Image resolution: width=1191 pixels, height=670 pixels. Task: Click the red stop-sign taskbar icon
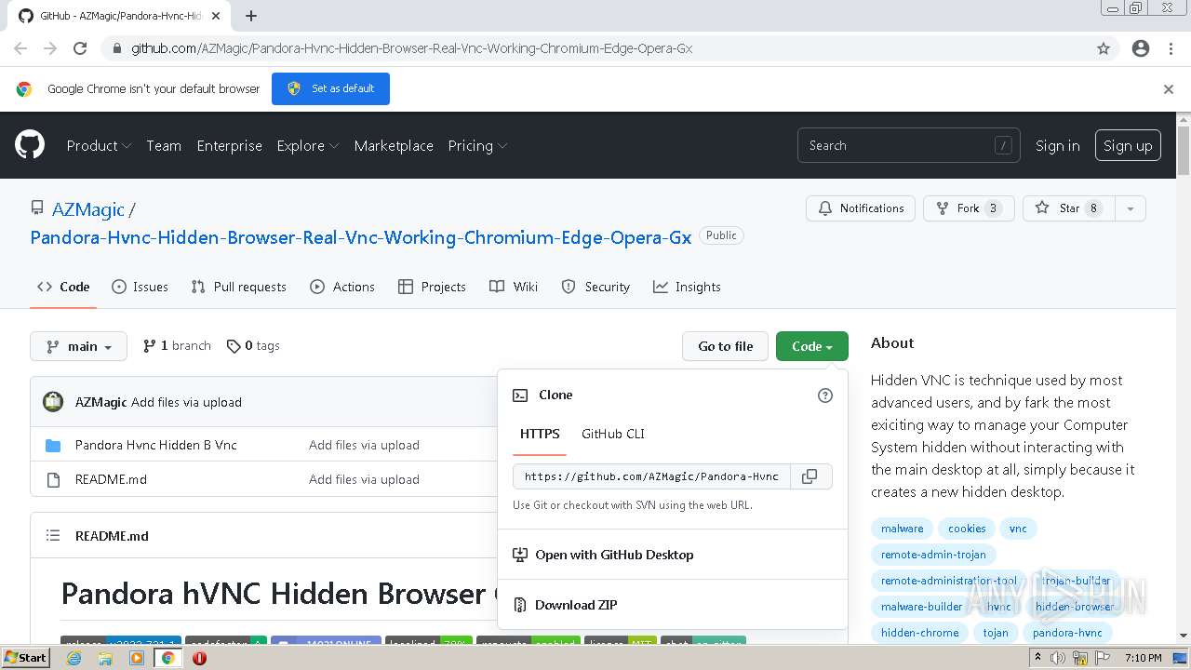point(199,658)
